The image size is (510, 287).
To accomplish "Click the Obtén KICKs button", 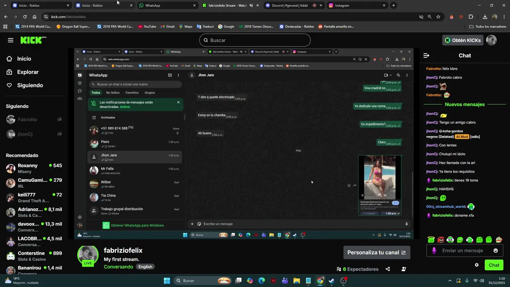I will (x=463, y=40).
